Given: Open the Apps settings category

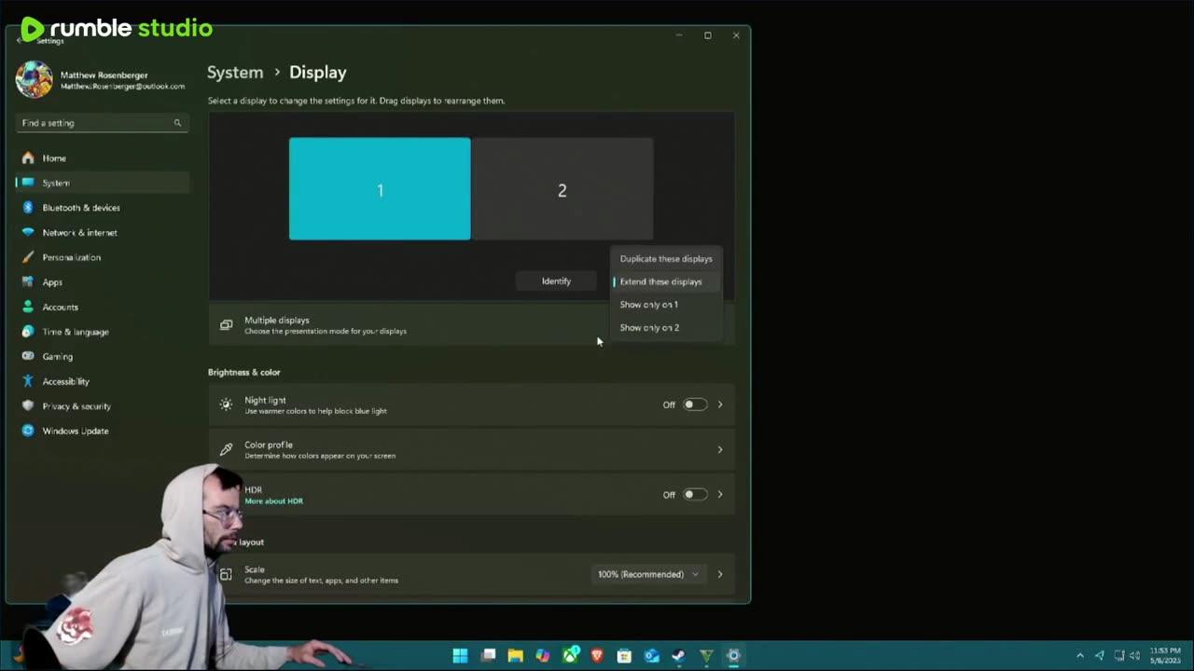Looking at the screenshot, I should [102, 282].
